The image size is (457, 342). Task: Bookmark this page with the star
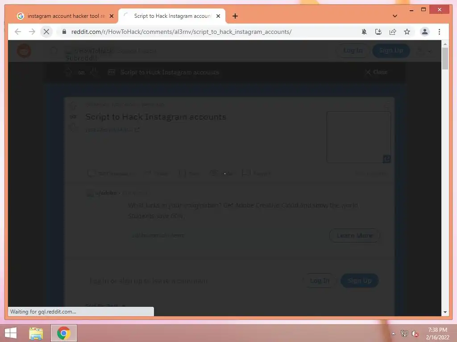(x=407, y=32)
